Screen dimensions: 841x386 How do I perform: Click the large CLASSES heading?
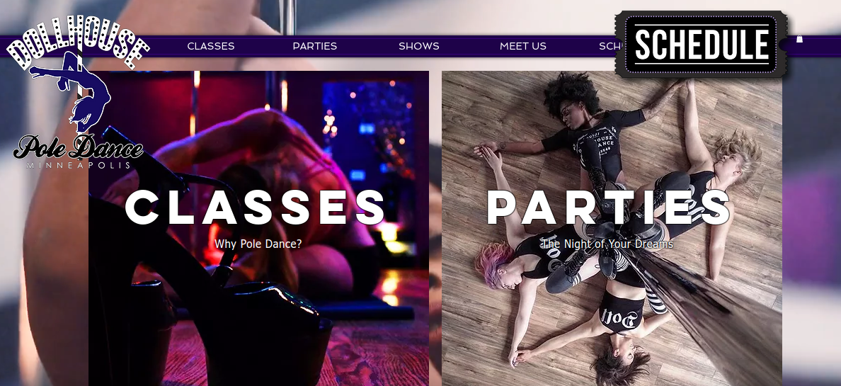point(255,208)
